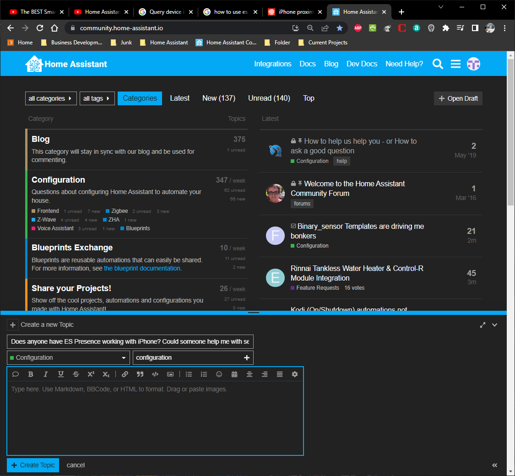Open the Configuration category selector in composer
Image resolution: width=515 pixels, height=476 pixels.
[x=68, y=358]
